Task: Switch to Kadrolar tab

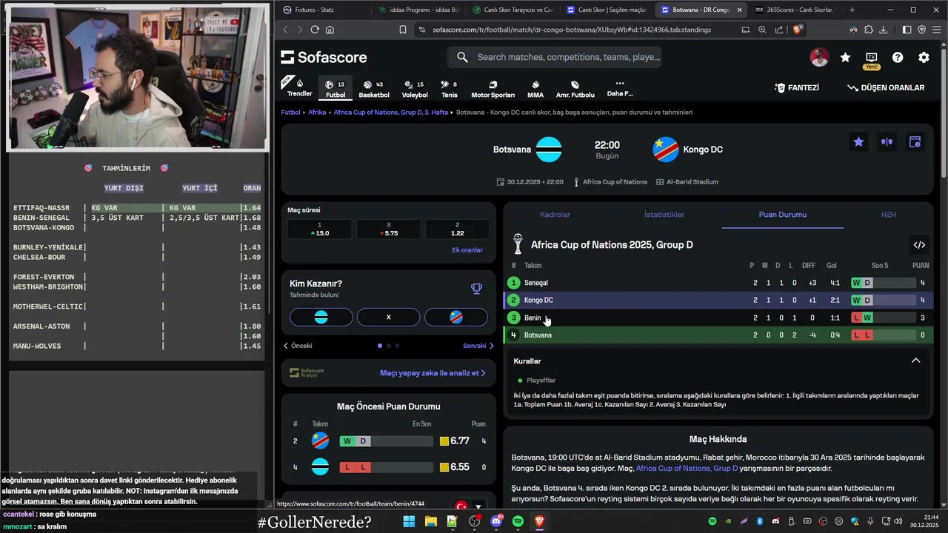Action: click(x=555, y=215)
